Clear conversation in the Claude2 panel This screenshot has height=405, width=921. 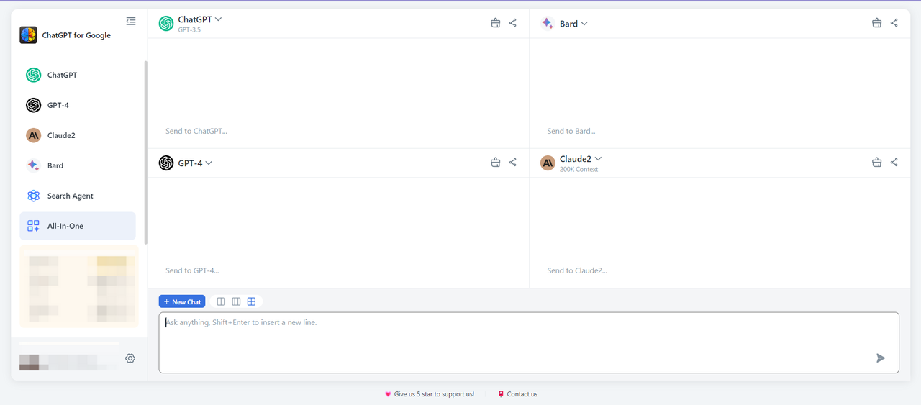click(x=876, y=163)
